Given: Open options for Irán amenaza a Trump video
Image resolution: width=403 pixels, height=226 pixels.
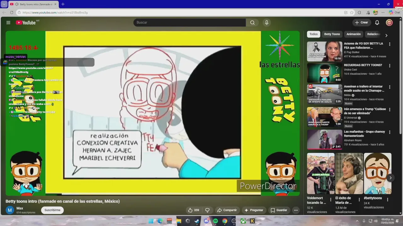Looking at the screenshot, I should [389, 110].
